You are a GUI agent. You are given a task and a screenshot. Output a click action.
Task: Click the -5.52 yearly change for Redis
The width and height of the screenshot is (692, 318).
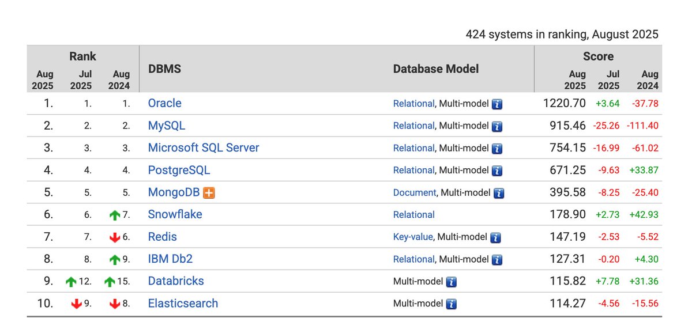pos(648,237)
